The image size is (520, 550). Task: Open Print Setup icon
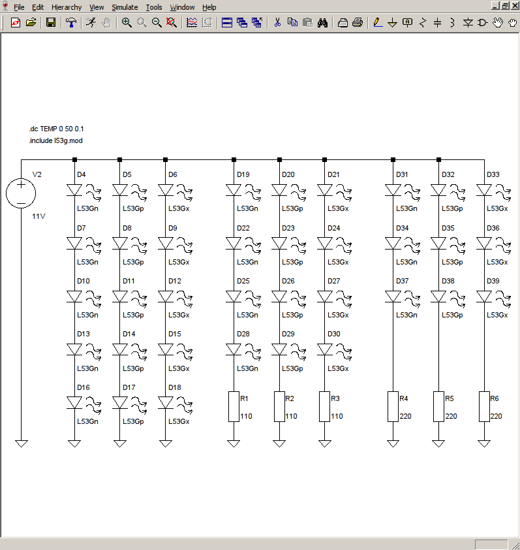[x=343, y=23]
